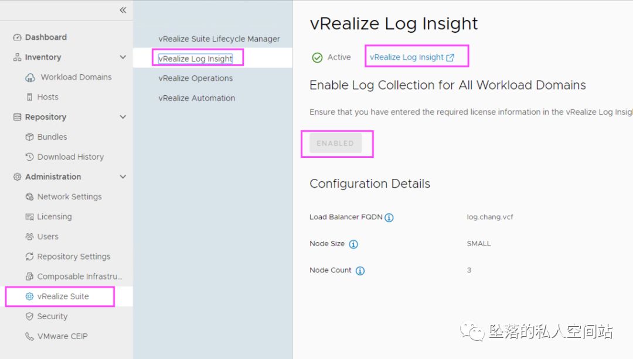Collapse the Administration section chevron
The image size is (633, 359).
[122, 177]
